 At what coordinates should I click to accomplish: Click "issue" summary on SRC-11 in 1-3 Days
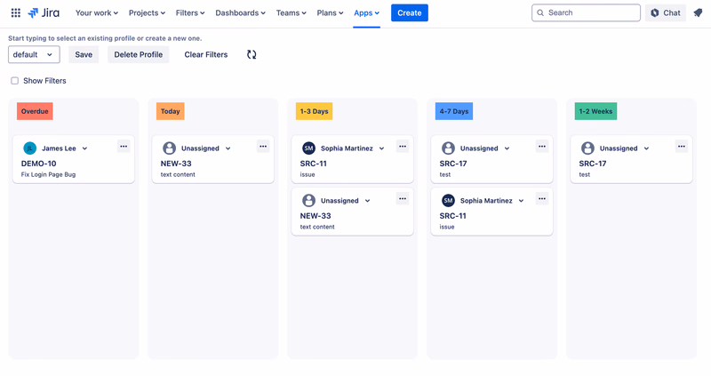308,174
